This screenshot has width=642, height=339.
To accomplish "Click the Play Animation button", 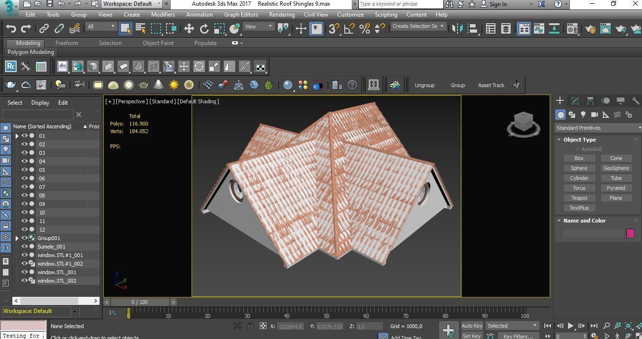I will 571,326.
